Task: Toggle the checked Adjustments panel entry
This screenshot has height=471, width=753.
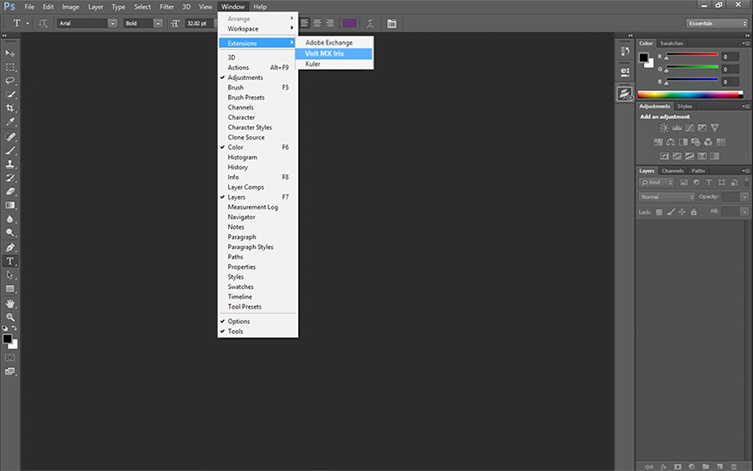Action: 244,77
